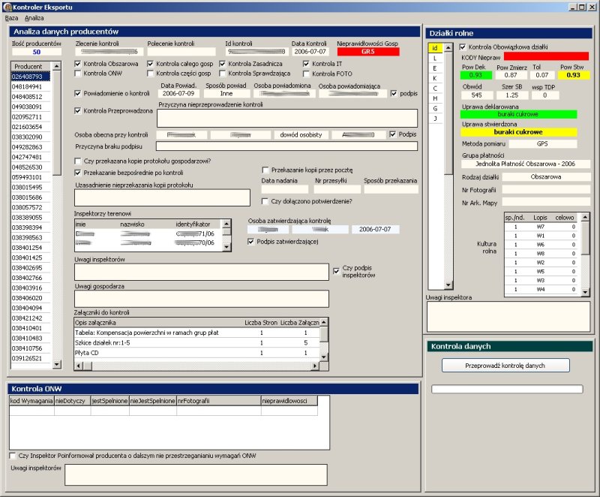Click Metoda pomiaru GPS field
Screen dimensions: 600x497
click(x=542, y=144)
